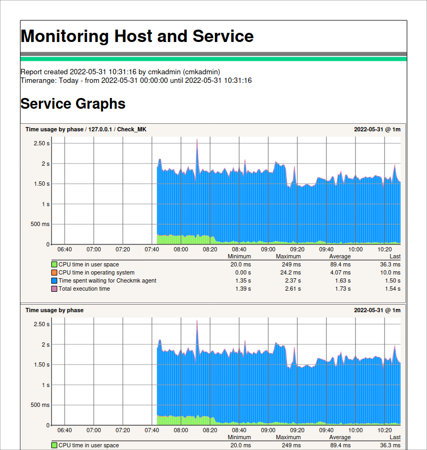
Task: Click the '1.54 s' last value
Action: click(x=393, y=289)
